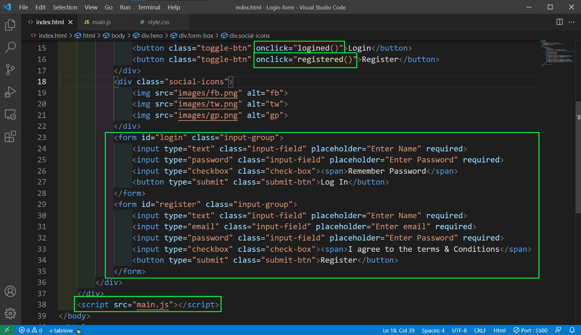Open the Go menu
This screenshot has width=581, height=335.
[109, 7]
